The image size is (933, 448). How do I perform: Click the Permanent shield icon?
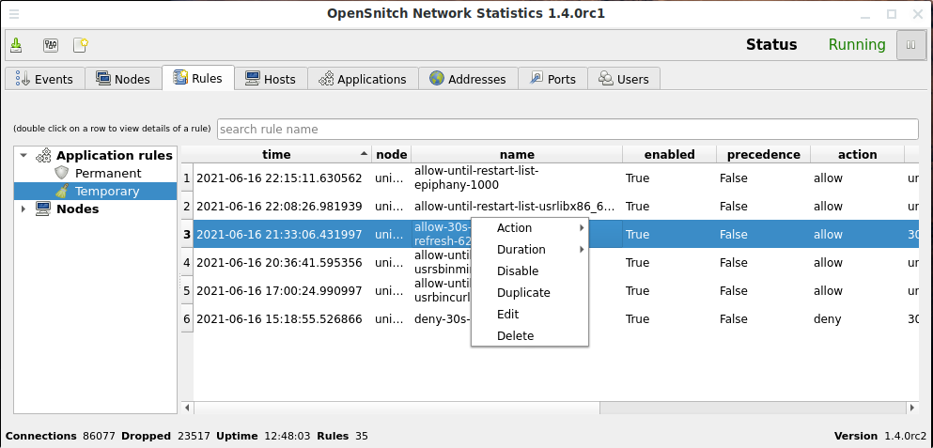tap(62, 173)
